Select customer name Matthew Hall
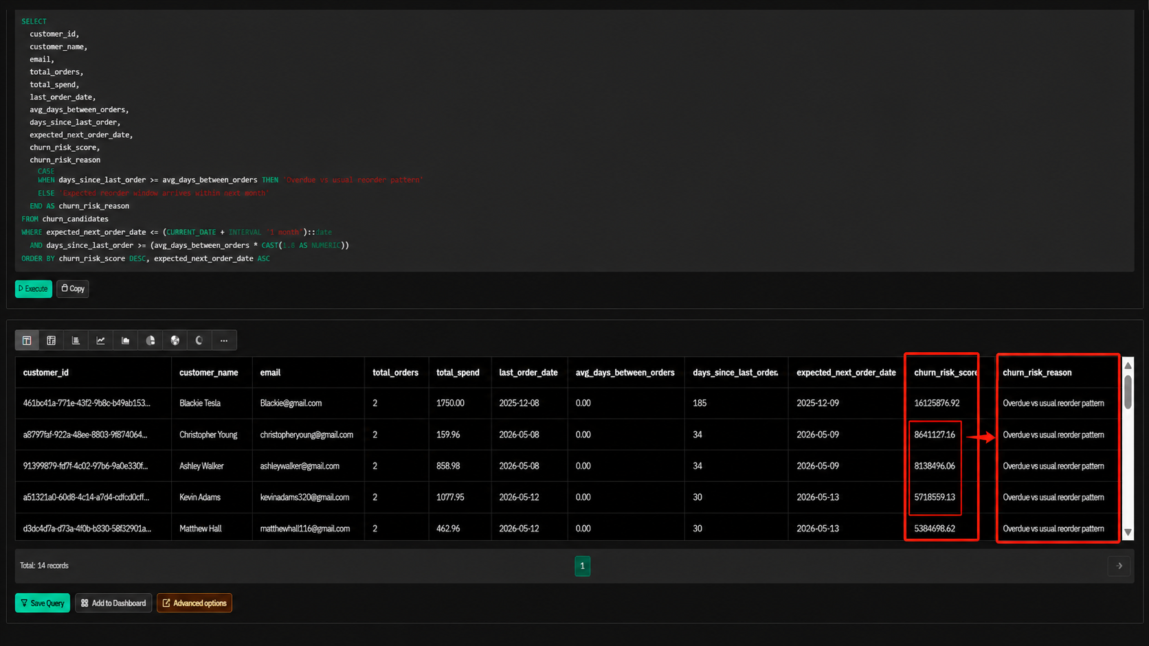 coord(201,529)
